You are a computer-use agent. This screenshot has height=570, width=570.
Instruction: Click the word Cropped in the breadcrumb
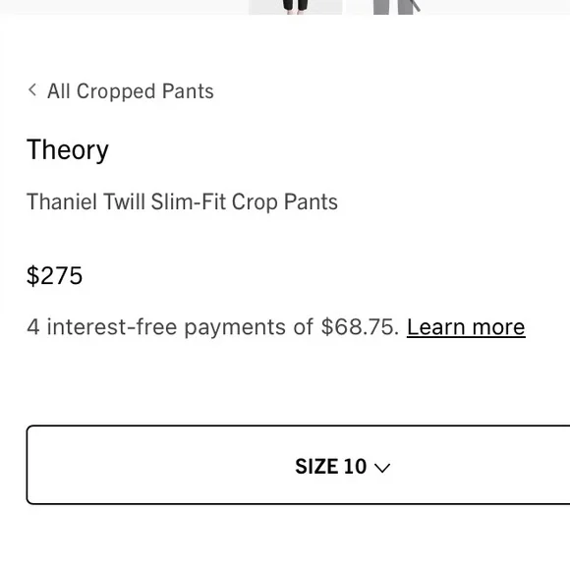tap(116, 91)
